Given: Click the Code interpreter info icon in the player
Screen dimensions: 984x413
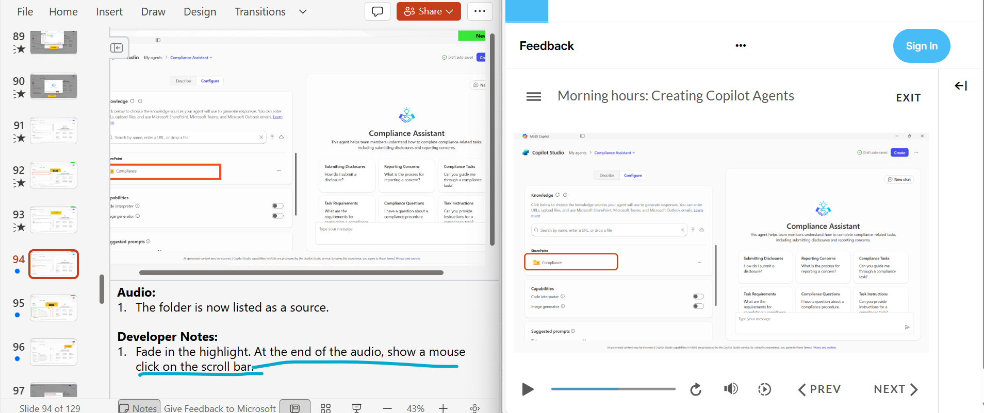Looking at the screenshot, I should 563,296.
